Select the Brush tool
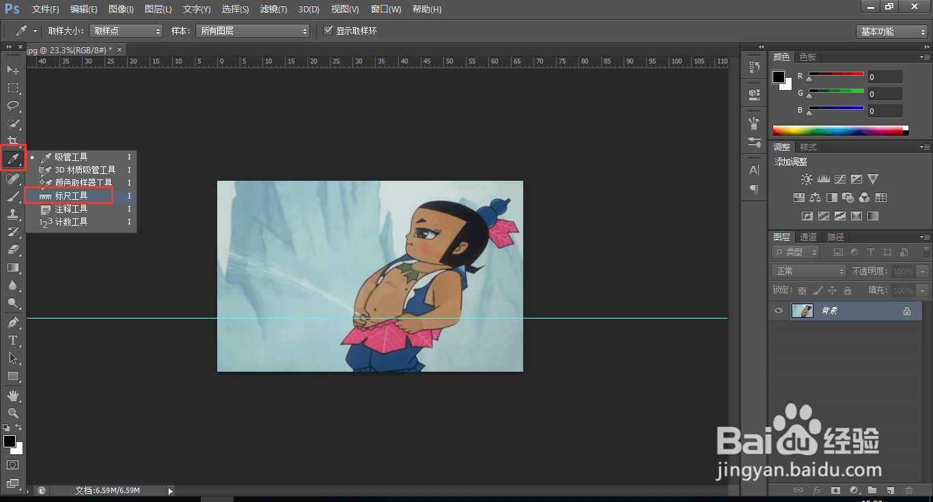The height and width of the screenshot is (502, 933). 13,196
